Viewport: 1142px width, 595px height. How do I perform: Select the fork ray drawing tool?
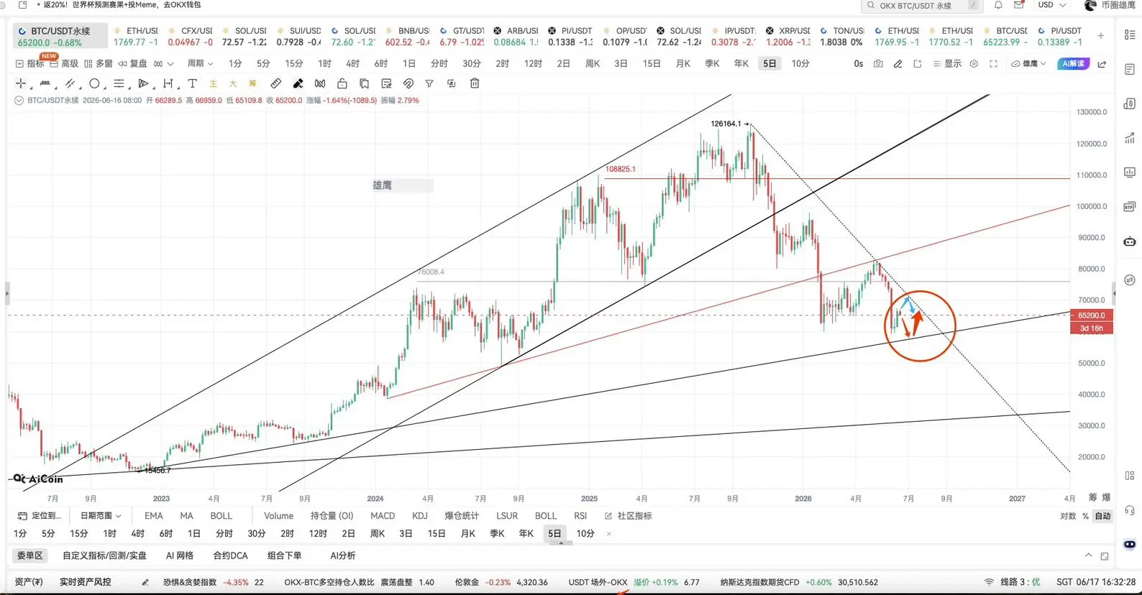143,83
